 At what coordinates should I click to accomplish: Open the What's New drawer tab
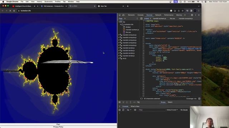[x=135, y=106]
